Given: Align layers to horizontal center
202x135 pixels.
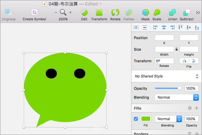Looking at the screenshot, I should click(x=164, y=27).
